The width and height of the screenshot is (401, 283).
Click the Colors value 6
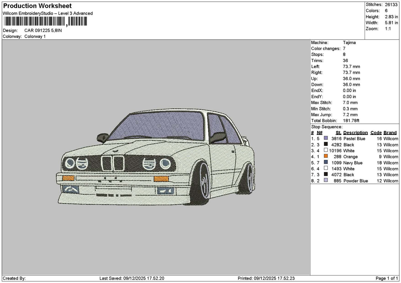pyautogui.click(x=386, y=11)
